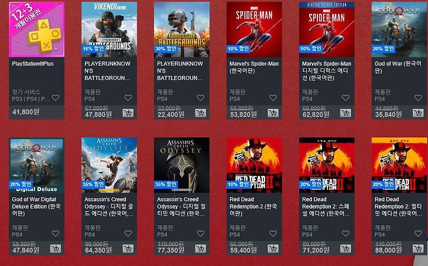Toggle wishlist heart for Marvel's Spider-Man 한국어판
This screenshot has height=266, width=428.
tap(273, 97)
